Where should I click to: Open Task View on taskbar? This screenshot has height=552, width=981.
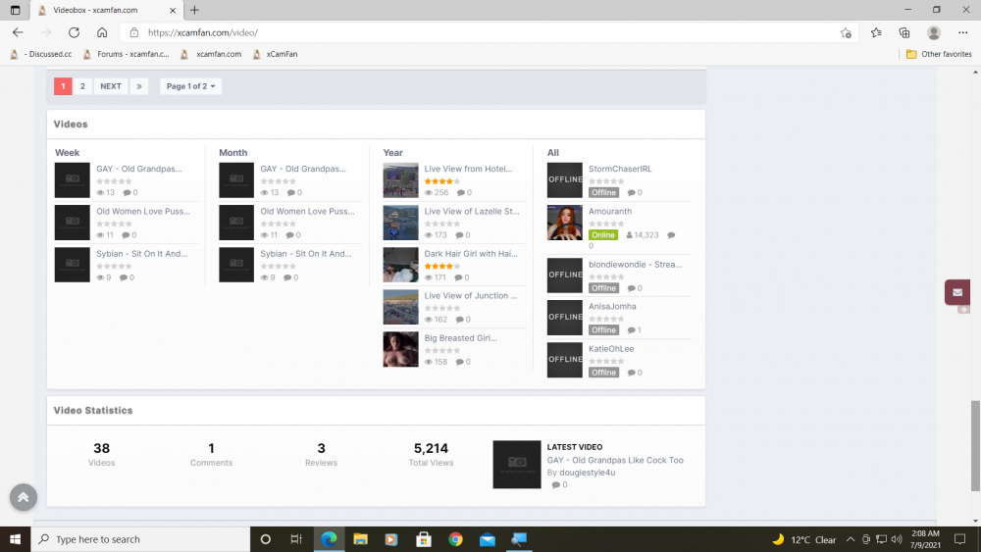tap(296, 539)
